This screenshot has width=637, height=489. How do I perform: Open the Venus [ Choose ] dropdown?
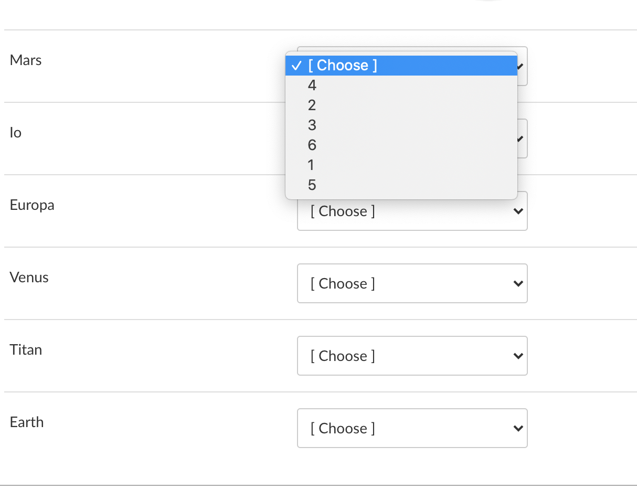(412, 283)
